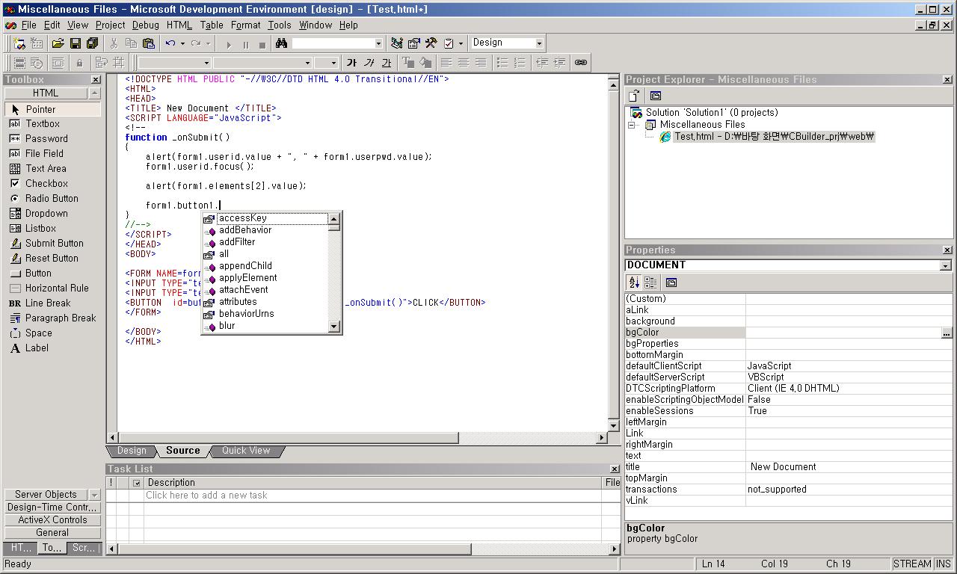Open the DOCUMENT object dropdown in Properties
Image resolution: width=957 pixels, height=574 pixels.
tap(946, 265)
